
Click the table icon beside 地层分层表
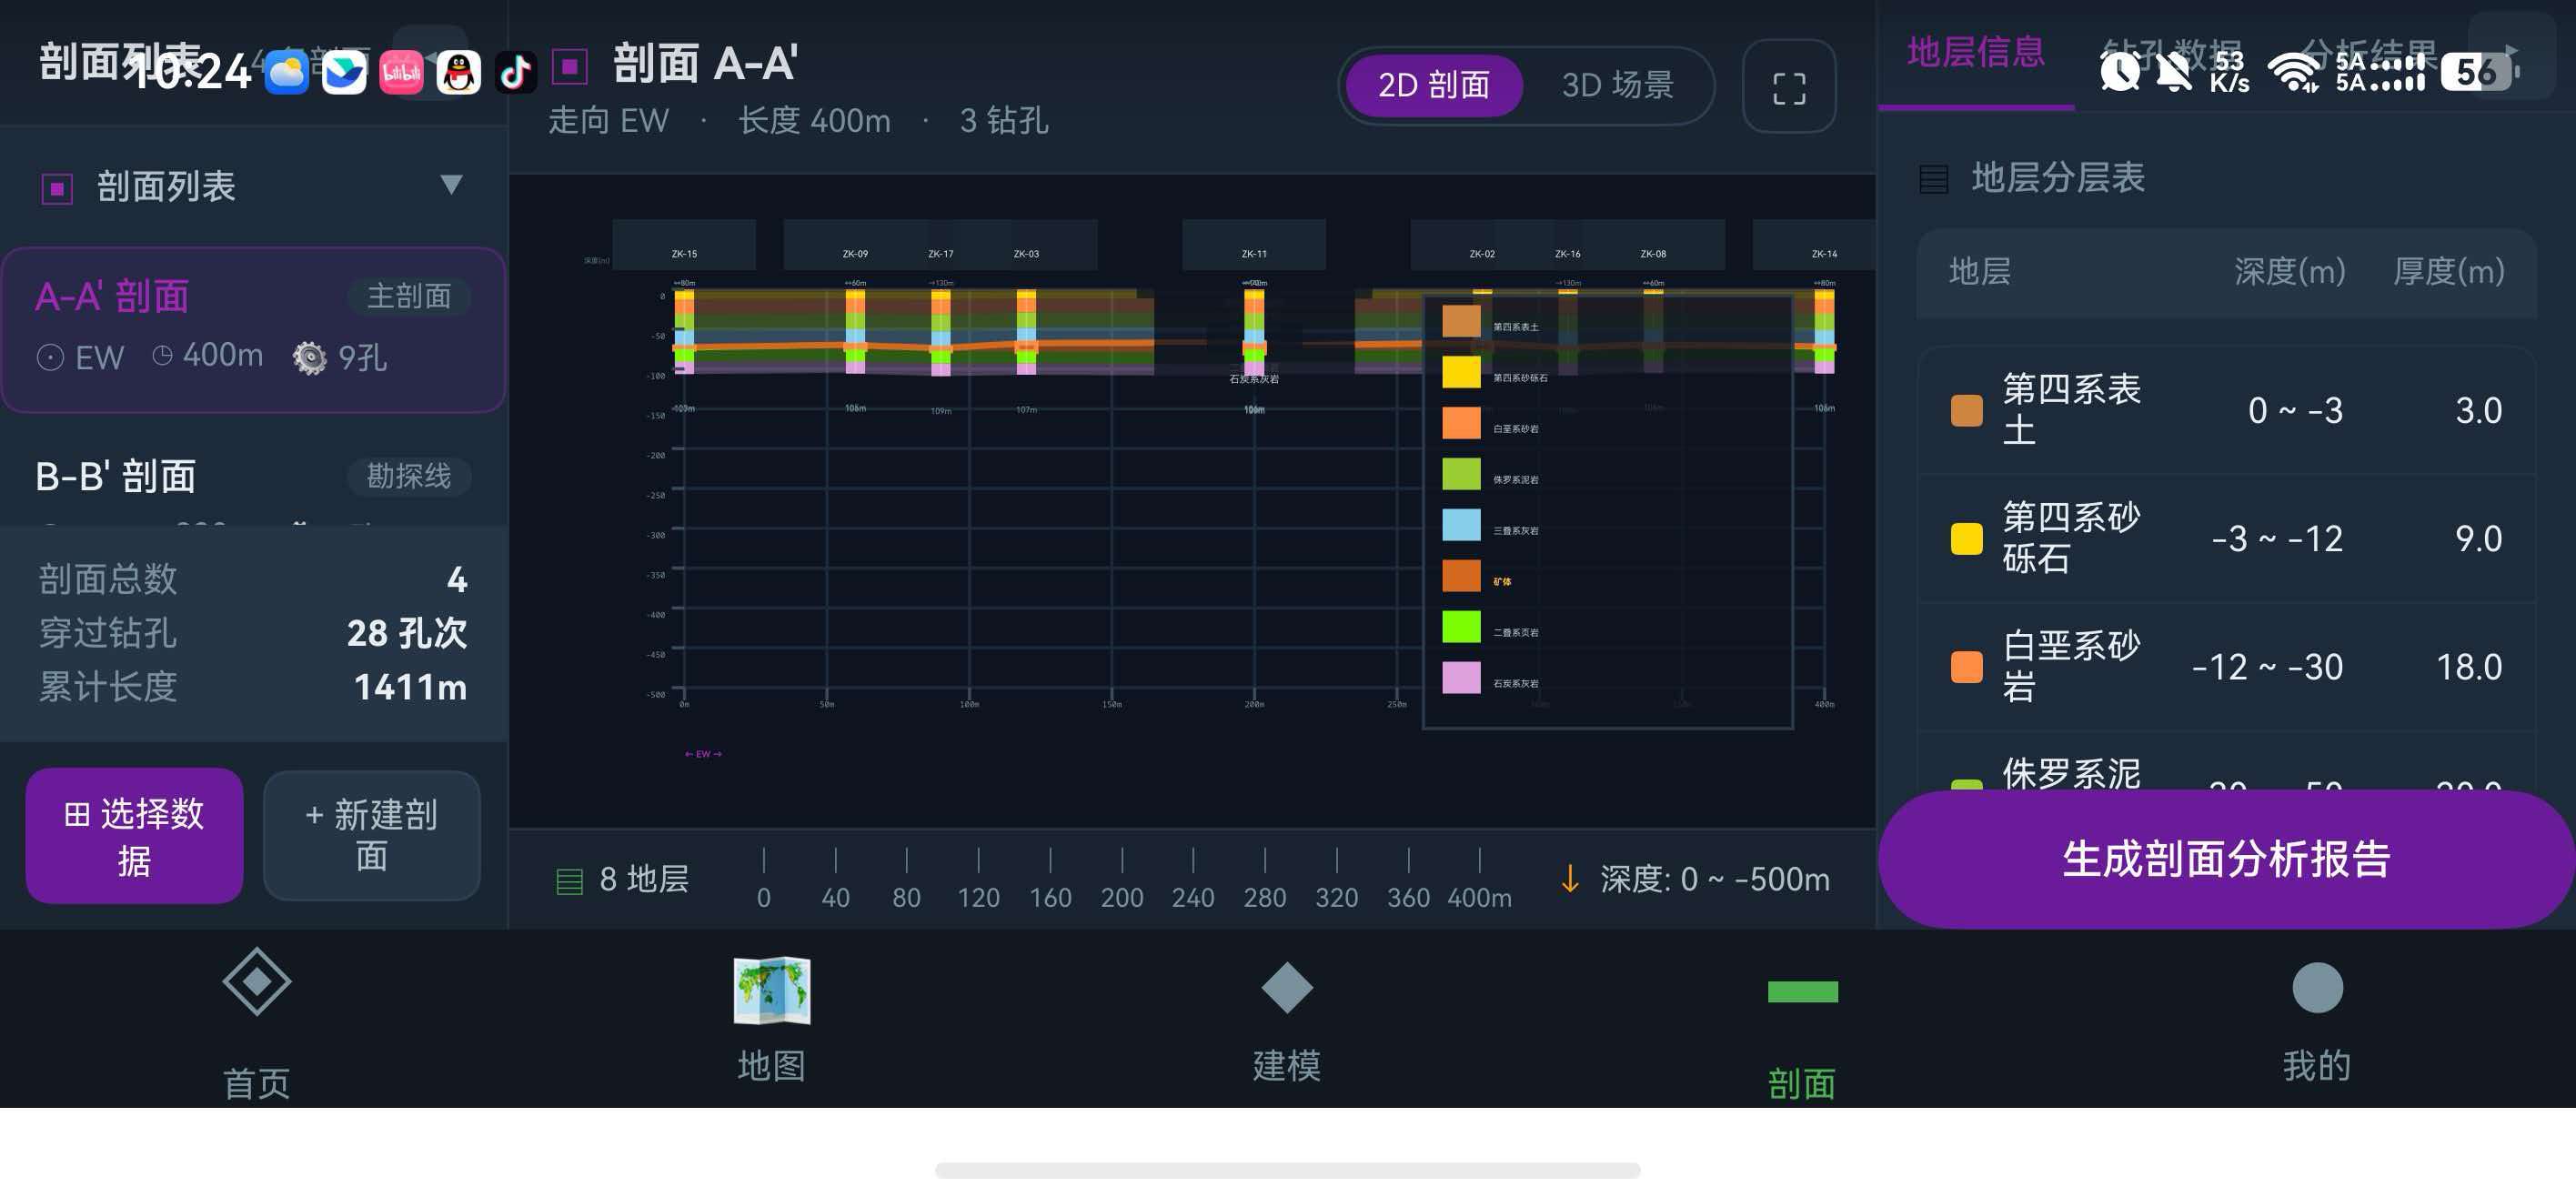(x=1933, y=179)
